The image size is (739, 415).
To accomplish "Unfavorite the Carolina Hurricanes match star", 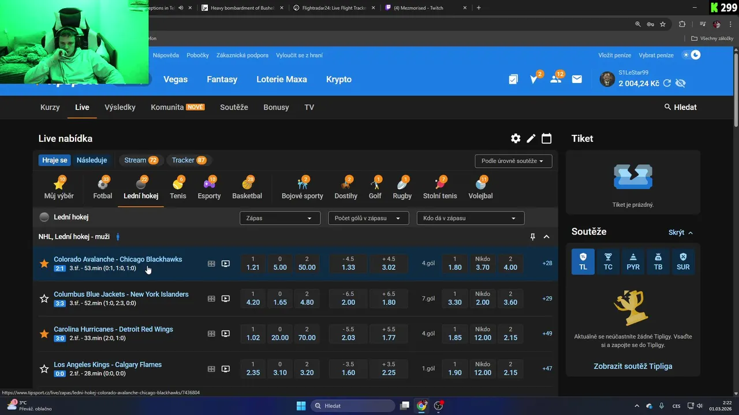I will click(44, 334).
